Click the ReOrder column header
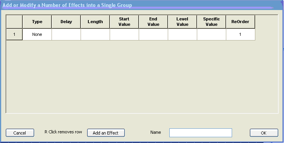284x143 pixels. [241, 22]
